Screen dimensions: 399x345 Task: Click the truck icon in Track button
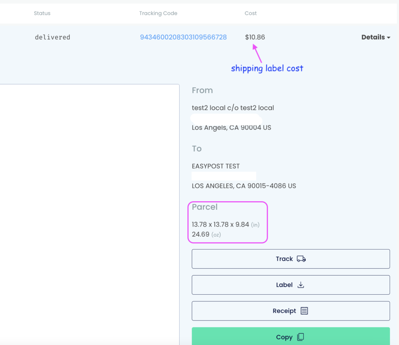point(301,259)
